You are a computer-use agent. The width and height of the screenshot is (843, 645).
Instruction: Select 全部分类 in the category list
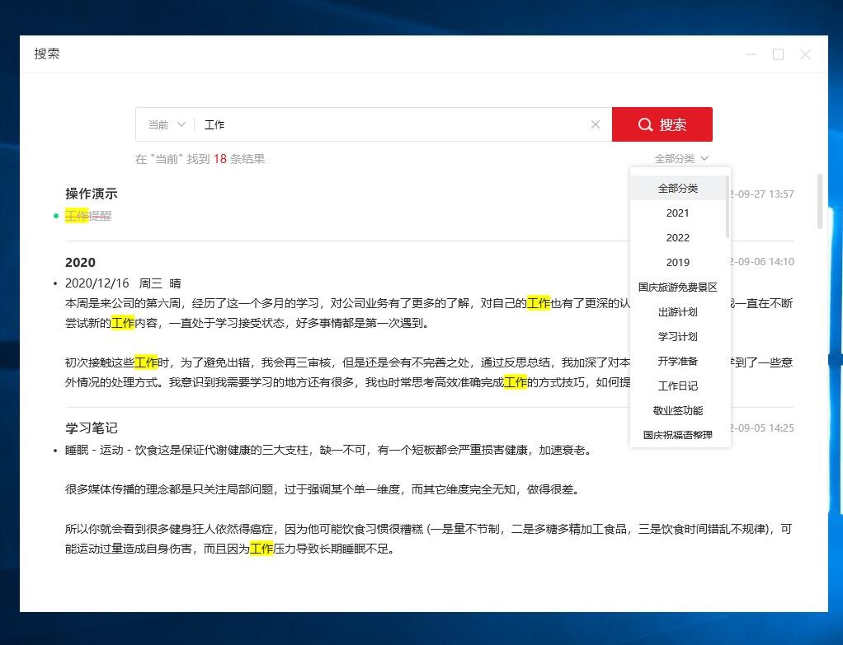tap(677, 189)
